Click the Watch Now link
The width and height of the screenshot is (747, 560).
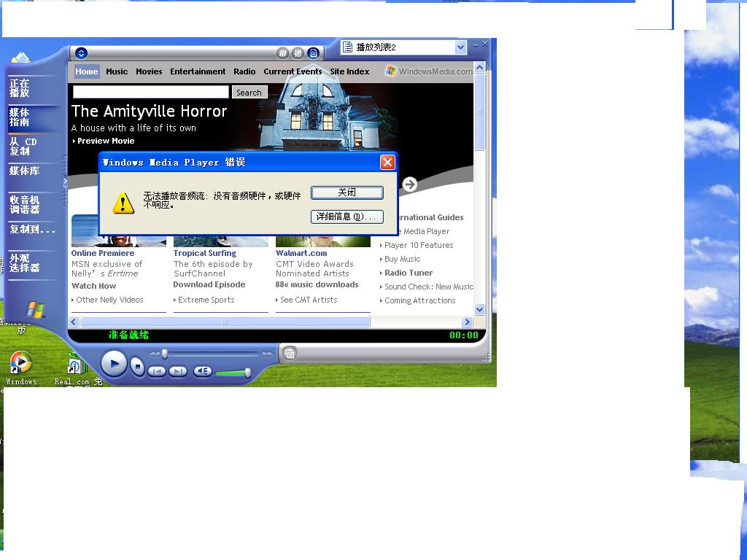coord(94,286)
